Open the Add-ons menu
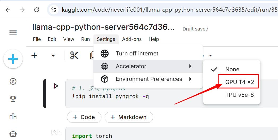 [x=132, y=39]
